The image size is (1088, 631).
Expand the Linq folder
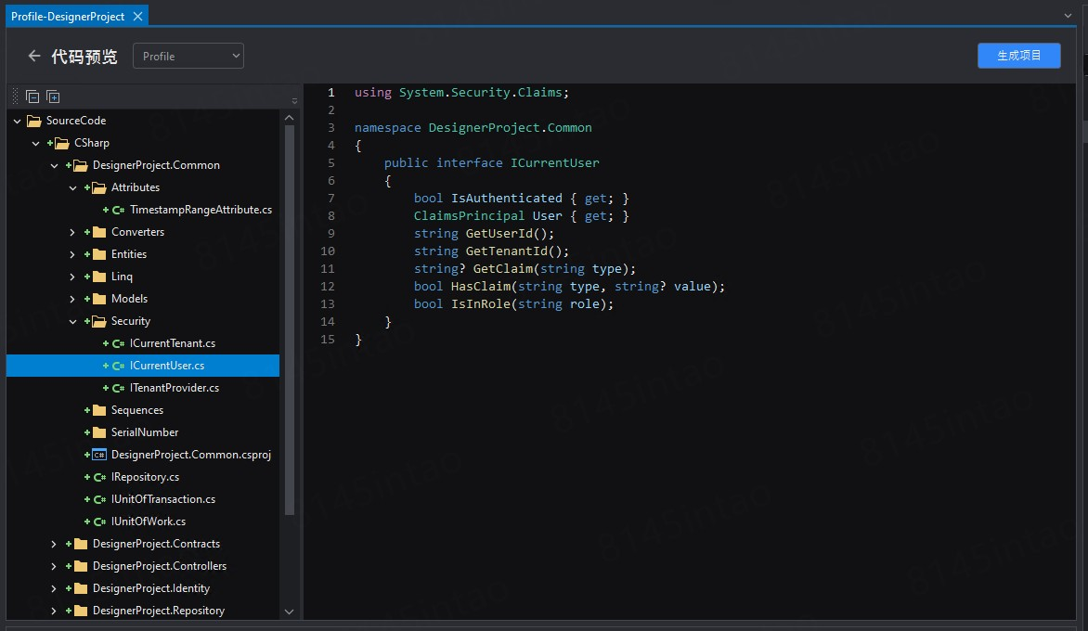coord(72,277)
